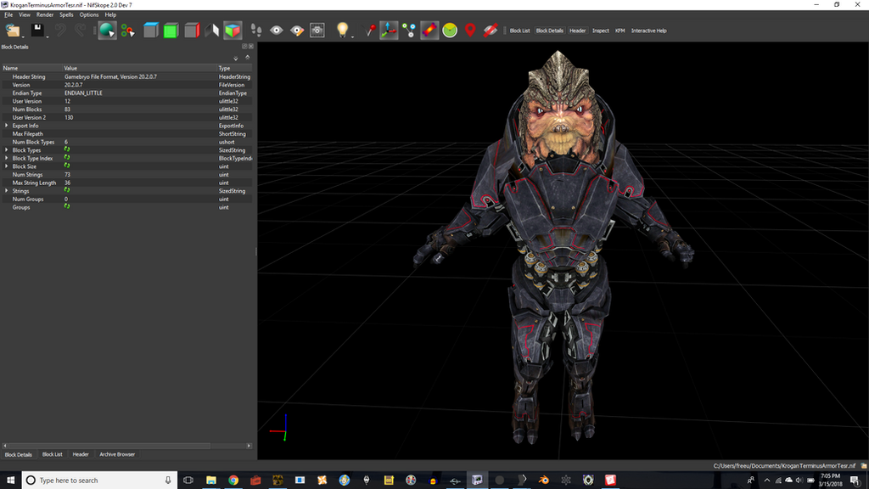This screenshot has height=489, width=869.
Task: Click the horizontal scrollbar in Block Details
Action: point(109,446)
